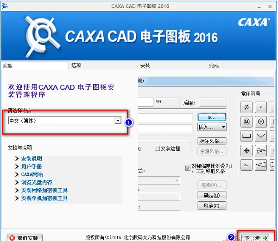The height and width of the screenshot is (241, 278).
Task: Click the green arrow on 下一步
Action: tap(265, 238)
